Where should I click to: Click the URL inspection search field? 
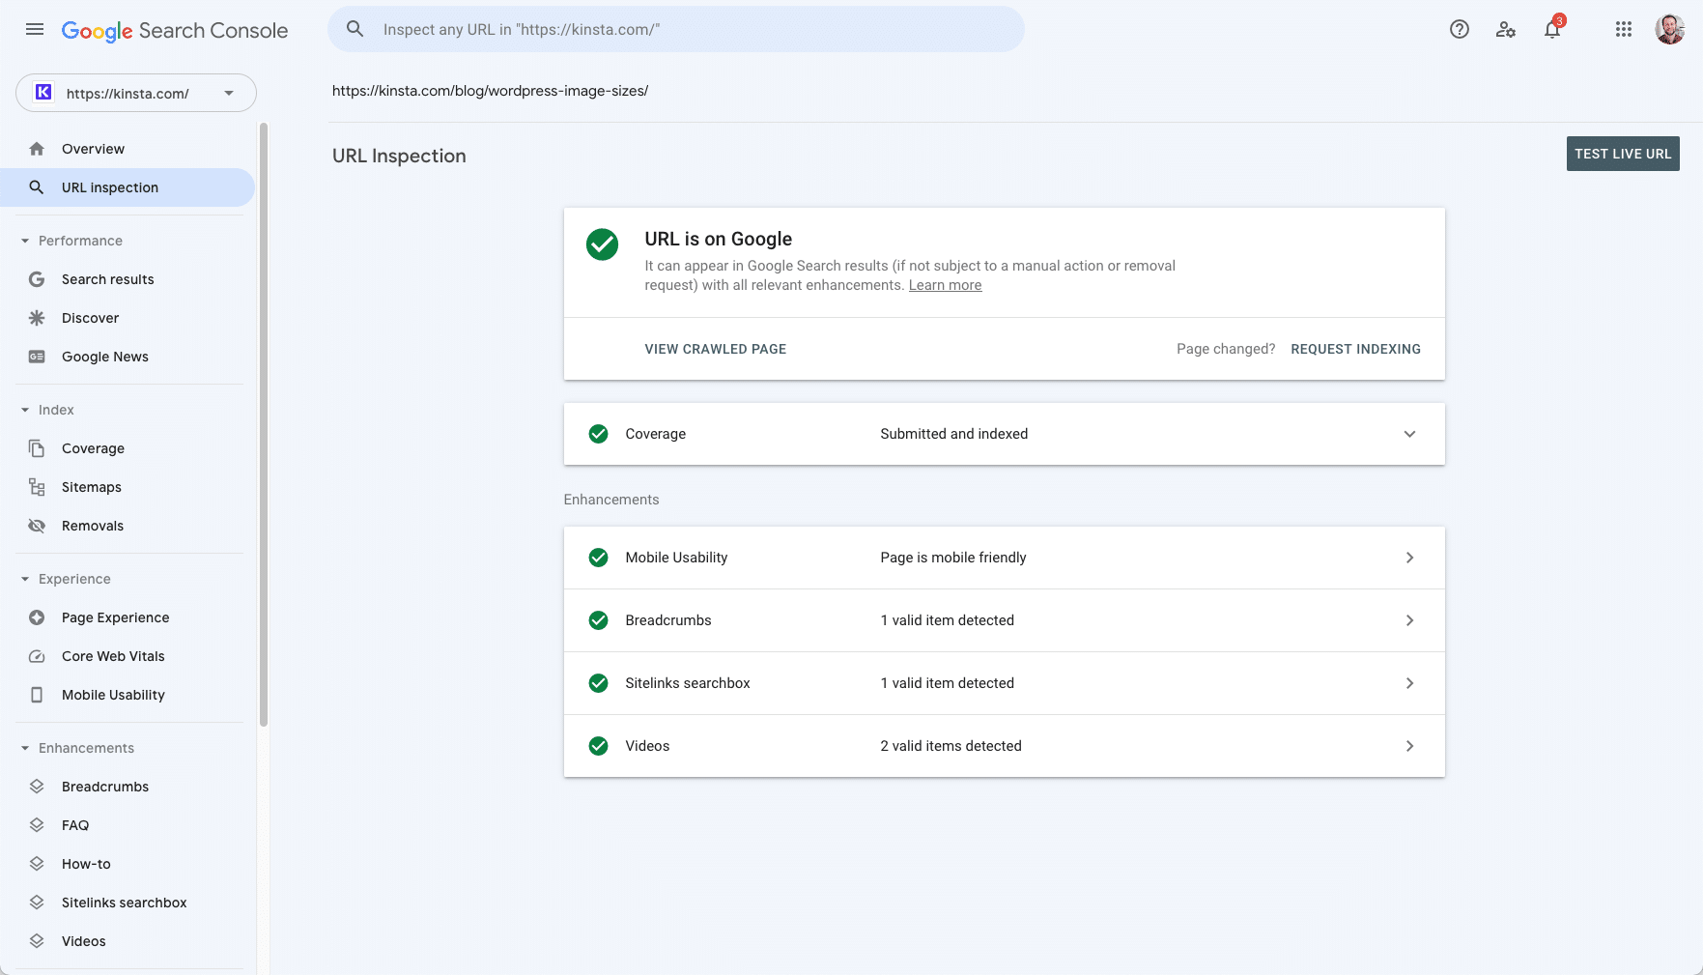676,29
